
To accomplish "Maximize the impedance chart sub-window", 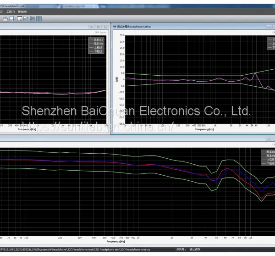I will click(99, 27).
